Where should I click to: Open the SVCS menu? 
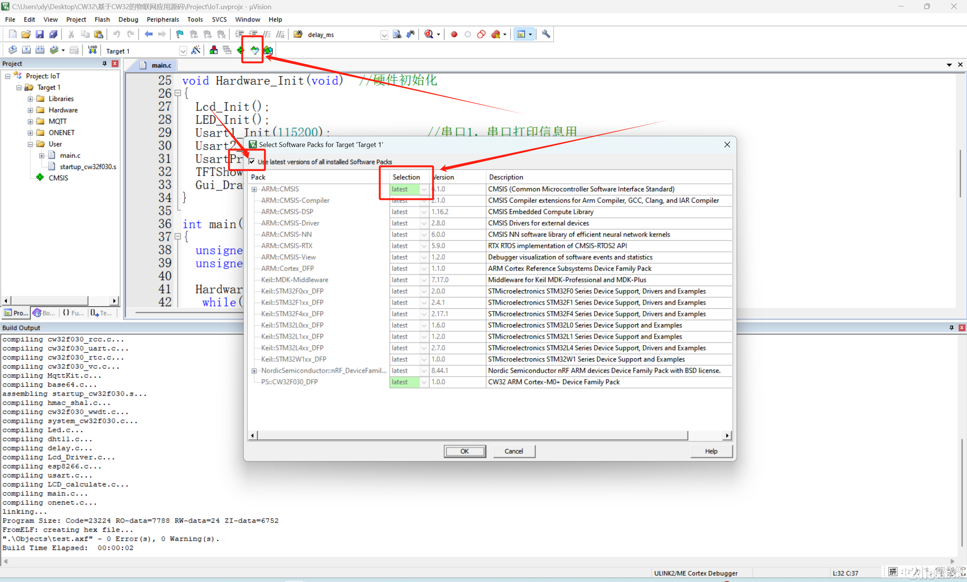219,19
